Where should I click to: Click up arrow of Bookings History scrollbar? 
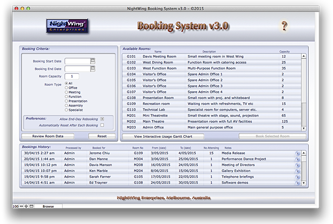(304, 153)
